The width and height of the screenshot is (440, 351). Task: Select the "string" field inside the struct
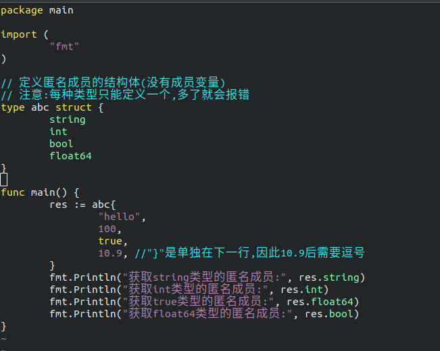pyautogui.click(x=67, y=119)
